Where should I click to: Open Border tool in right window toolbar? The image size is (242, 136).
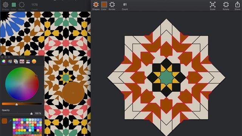coord(112,5)
